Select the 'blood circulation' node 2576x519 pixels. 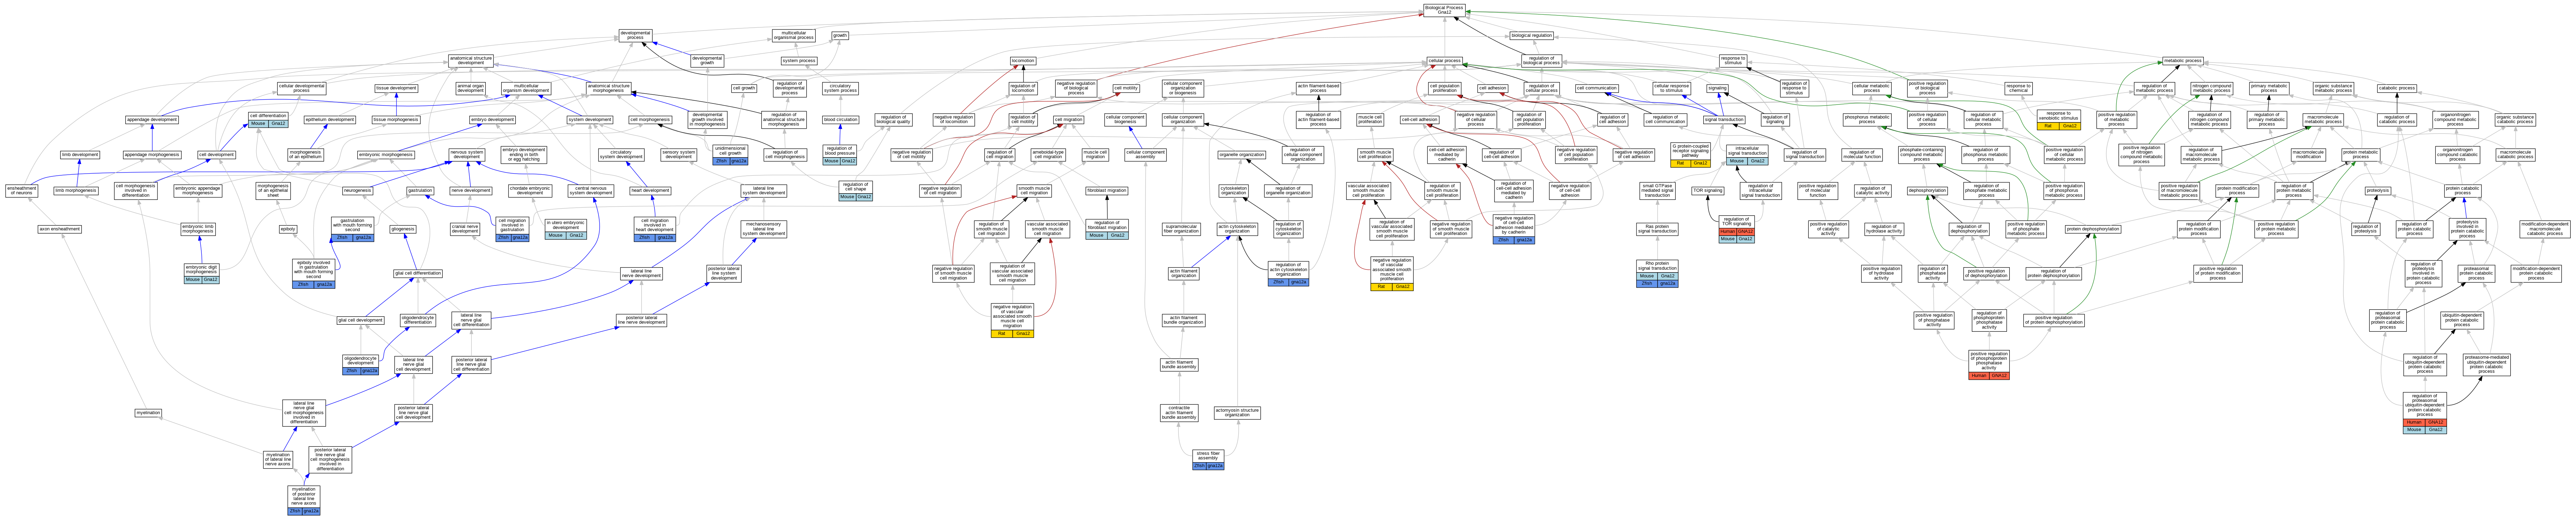pyautogui.click(x=840, y=120)
